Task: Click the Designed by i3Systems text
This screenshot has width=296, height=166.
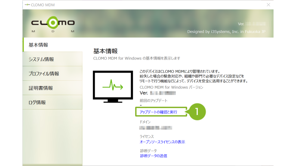Action: 226,32
